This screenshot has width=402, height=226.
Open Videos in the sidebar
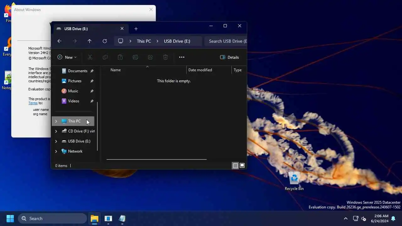coord(73,101)
